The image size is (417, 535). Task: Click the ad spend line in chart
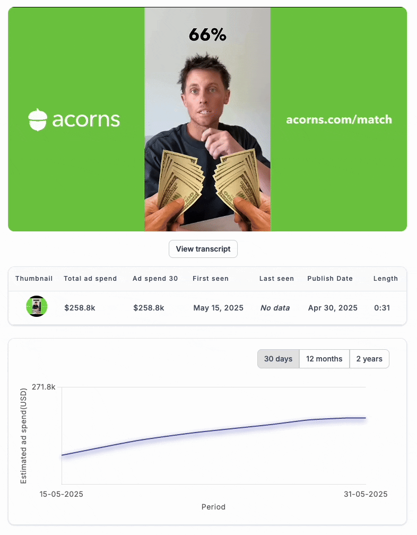point(213,430)
